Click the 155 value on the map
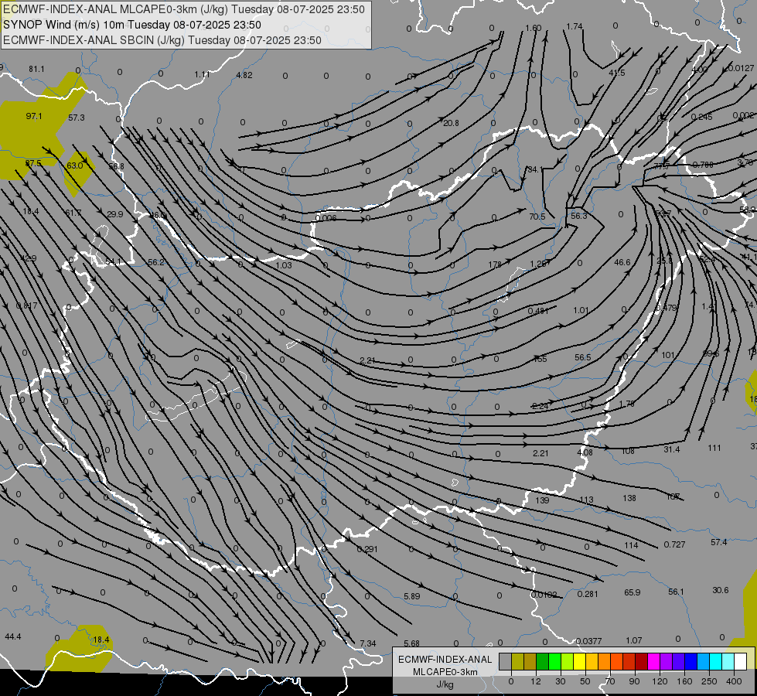The image size is (757, 696). (x=540, y=359)
